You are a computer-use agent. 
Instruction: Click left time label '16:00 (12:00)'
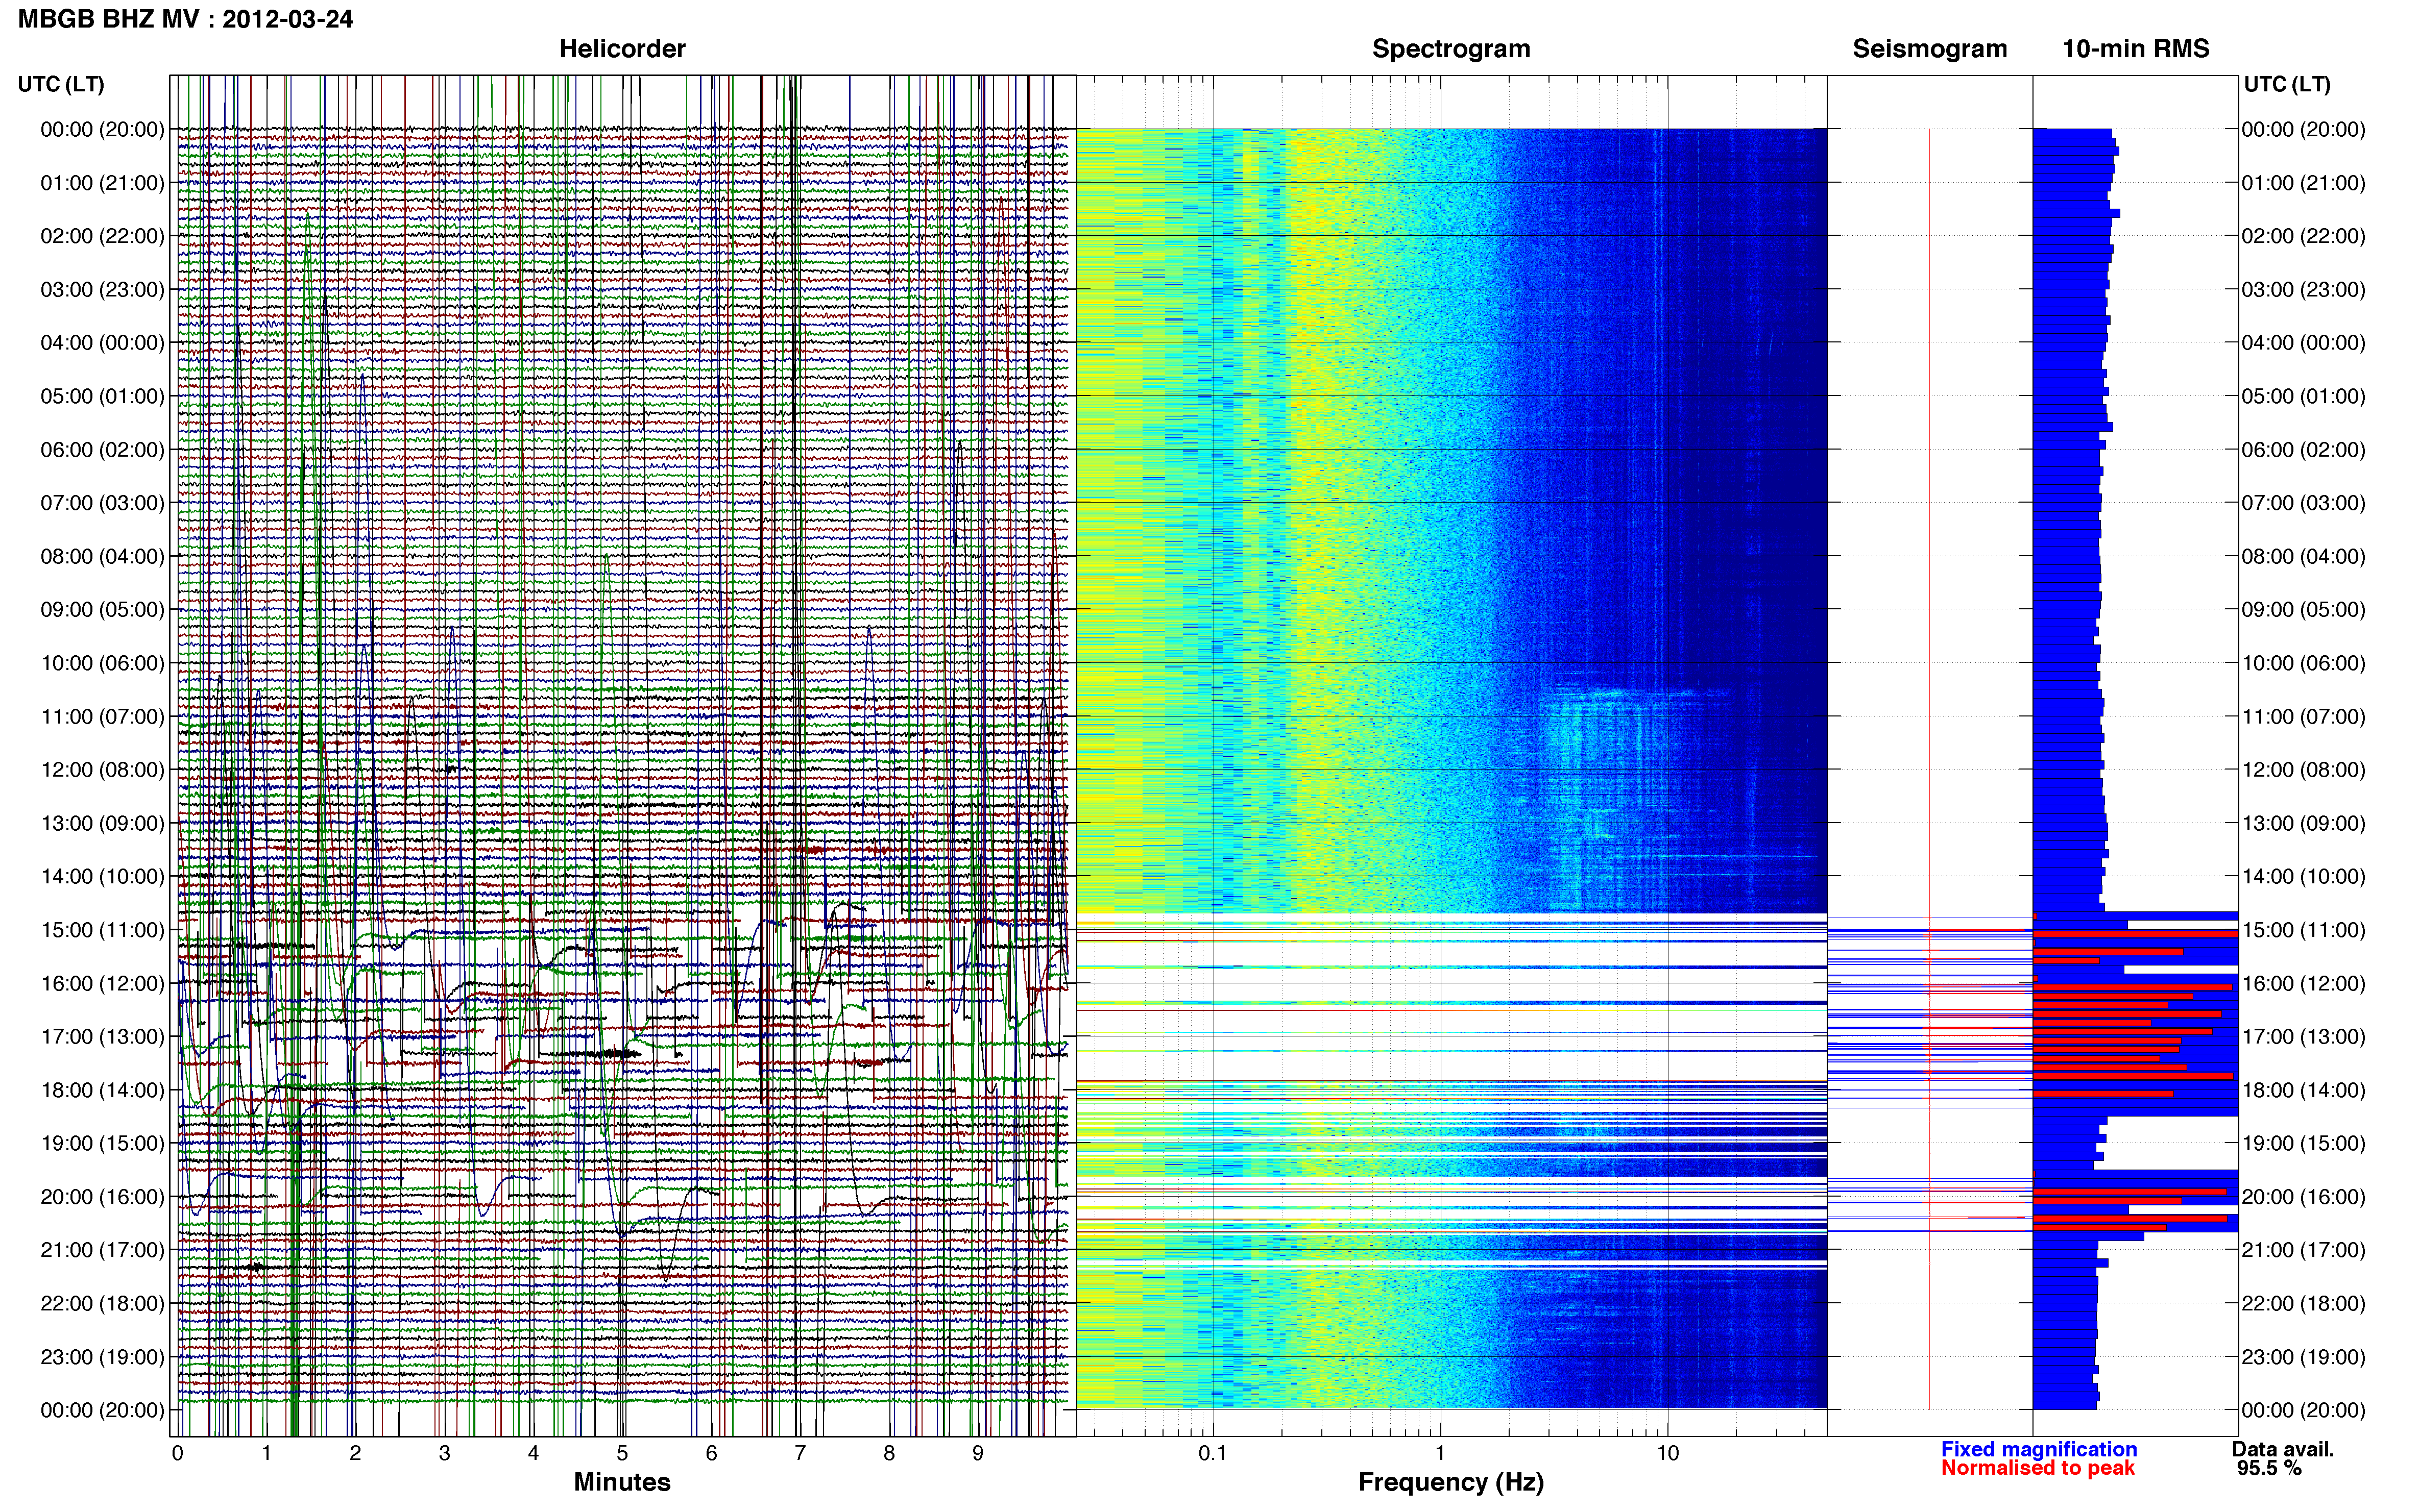(102, 983)
